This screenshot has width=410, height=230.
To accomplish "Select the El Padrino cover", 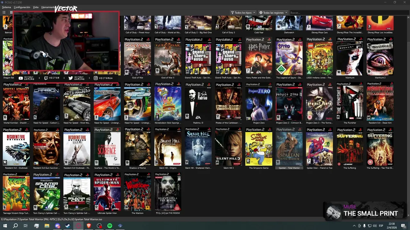I will click(198, 102).
